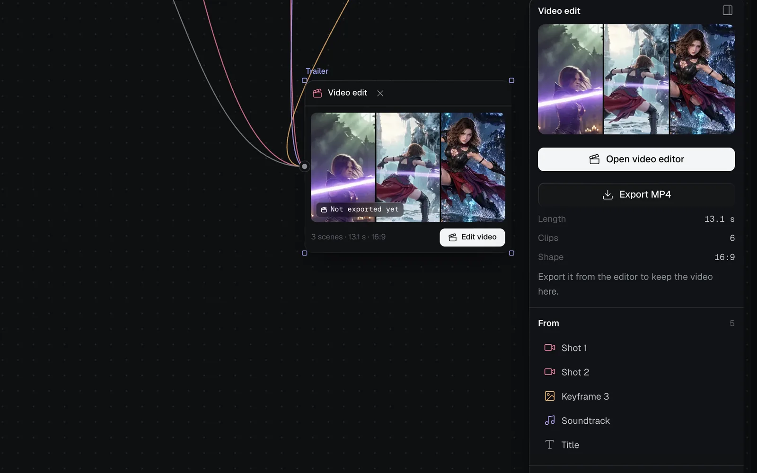Image resolution: width=757 pixels, height=473 pixels.
Task: Open video editor from side panel
Action: pos(636,159)
